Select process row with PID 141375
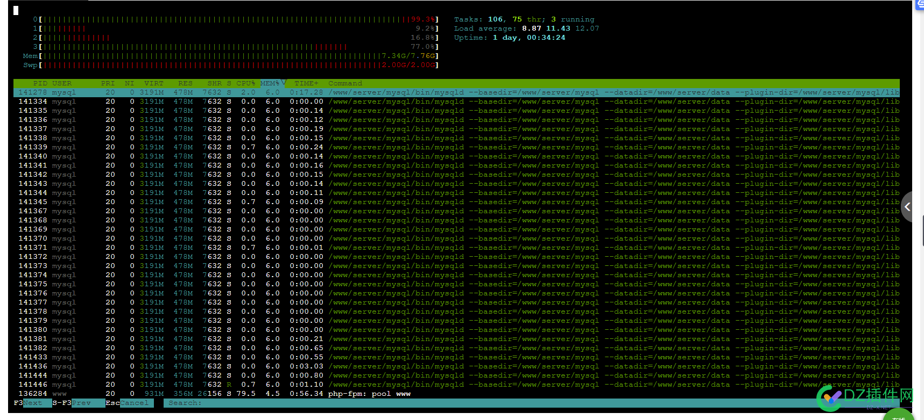The image size is (924, 420). point(456,284)
